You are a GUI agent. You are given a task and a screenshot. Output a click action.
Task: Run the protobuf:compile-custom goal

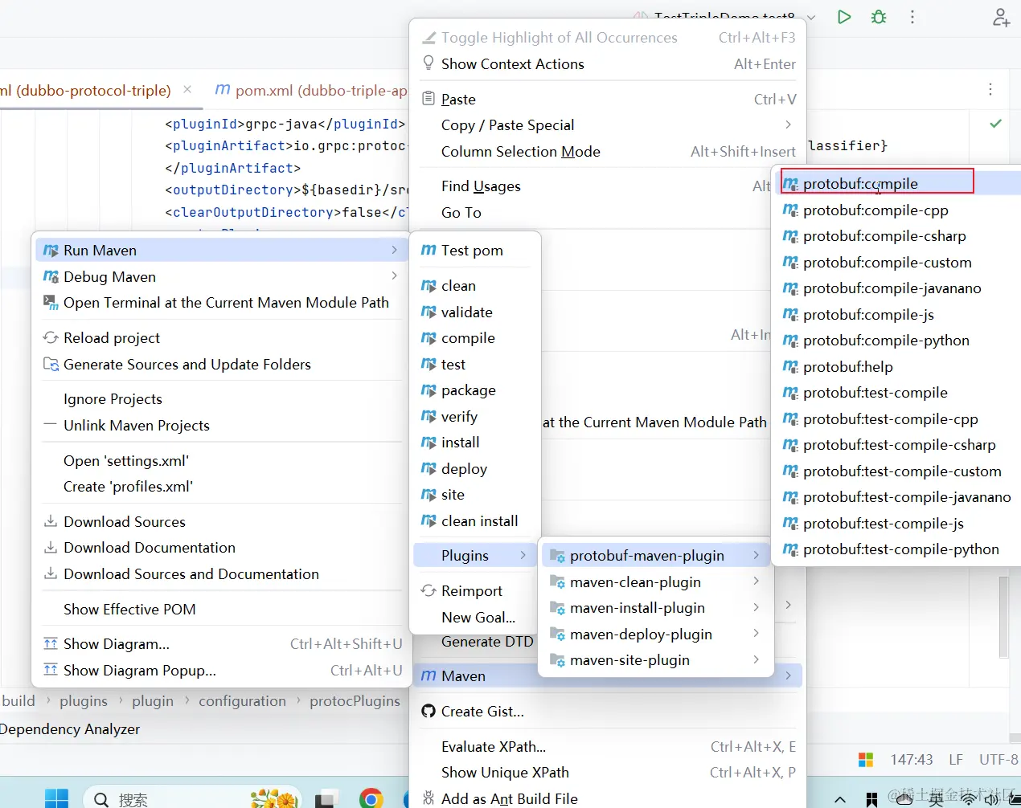tap(898, 263)
